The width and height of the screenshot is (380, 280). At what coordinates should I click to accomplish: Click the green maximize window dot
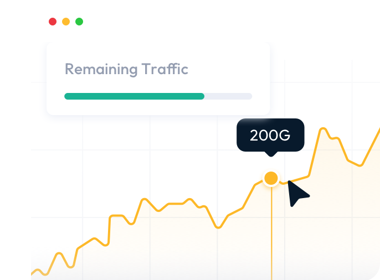pos(79,22)
